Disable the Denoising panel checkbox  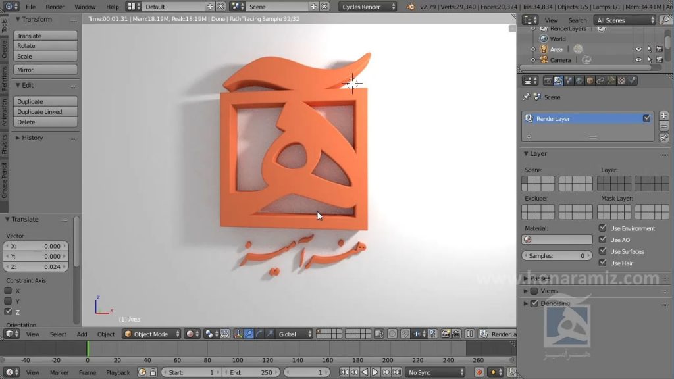(534, 303)
